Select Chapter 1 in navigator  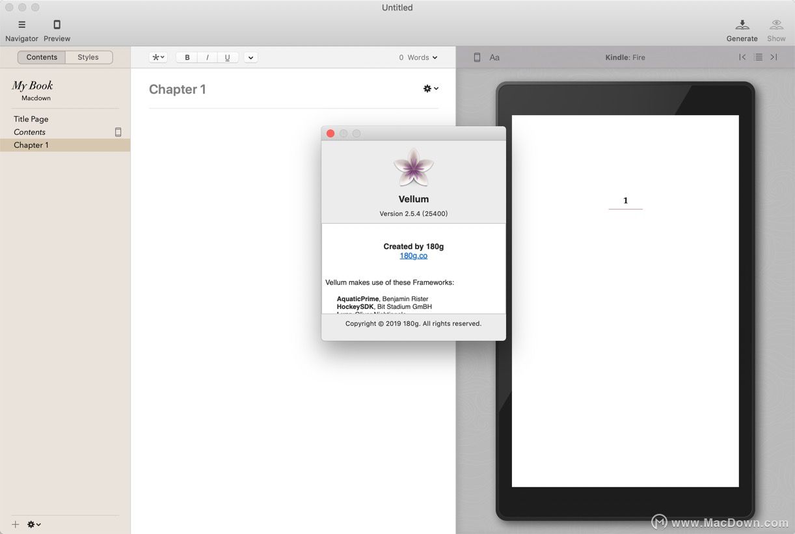click(x=65, y=145)
